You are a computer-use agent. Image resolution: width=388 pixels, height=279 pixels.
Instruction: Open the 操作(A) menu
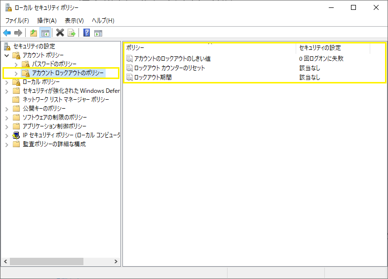pos(47,21)
